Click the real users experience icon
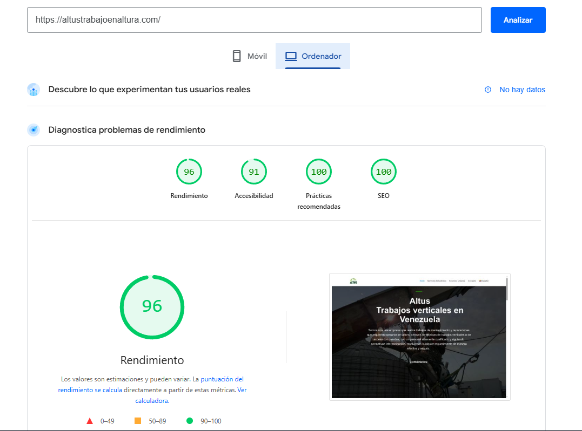The image size is (582, 431). point(34,90)
